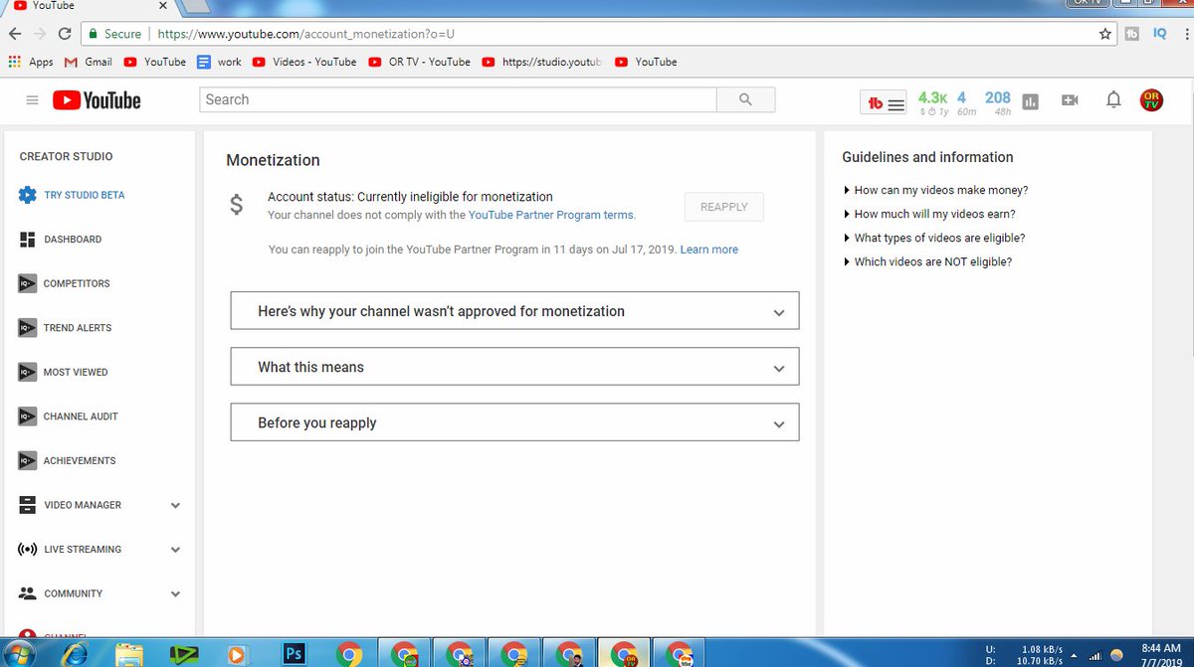Expand What types of videos are eligible?

click(x=933, y=238)
